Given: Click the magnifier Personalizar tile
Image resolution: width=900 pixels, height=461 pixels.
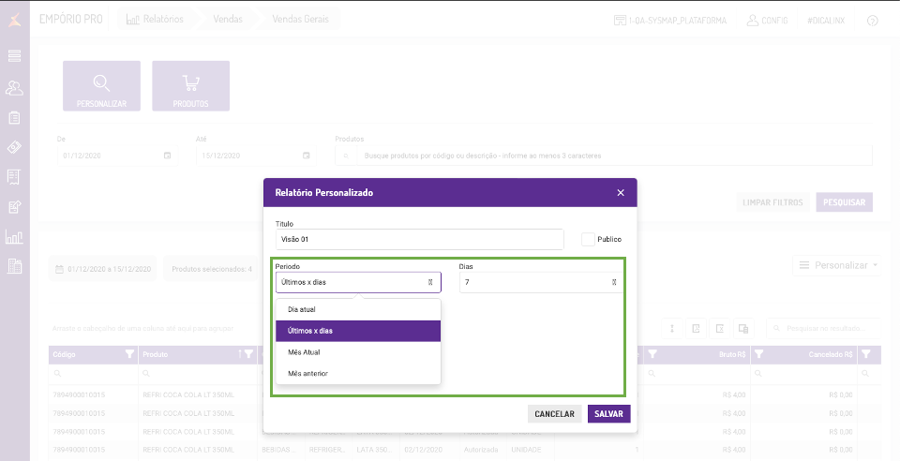Looking at the screenshot, I should click(101, 85).
